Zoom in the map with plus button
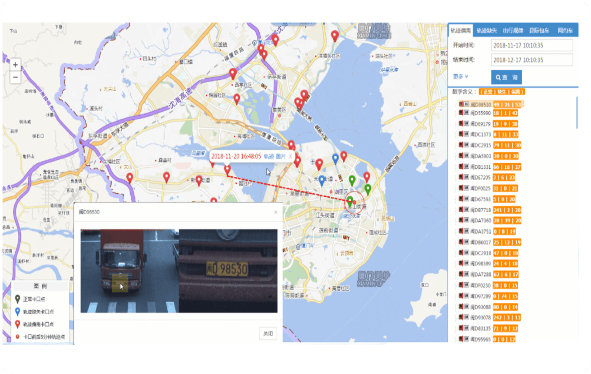This screenshot has height=374, width=591. pos(15,65)
